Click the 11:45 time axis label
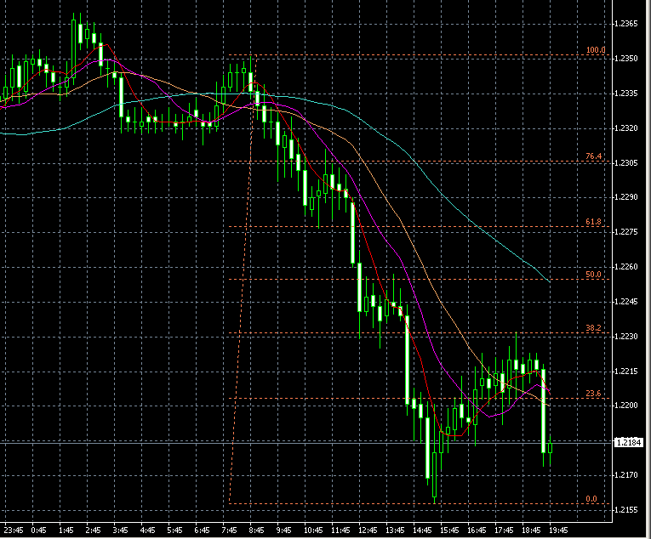This screenshot has width=651, height=539. coord(340,530)
